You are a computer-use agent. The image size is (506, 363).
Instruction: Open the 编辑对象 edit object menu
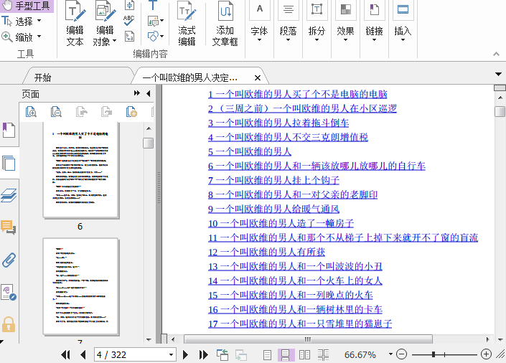105,24
